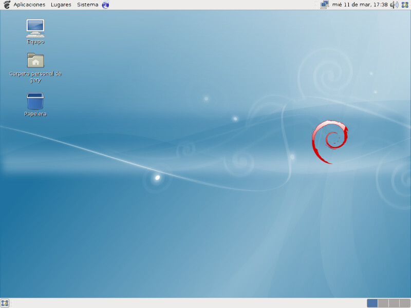Expand the Sistema menu
This screenshot has width=411, height=308.
point(87,5)
